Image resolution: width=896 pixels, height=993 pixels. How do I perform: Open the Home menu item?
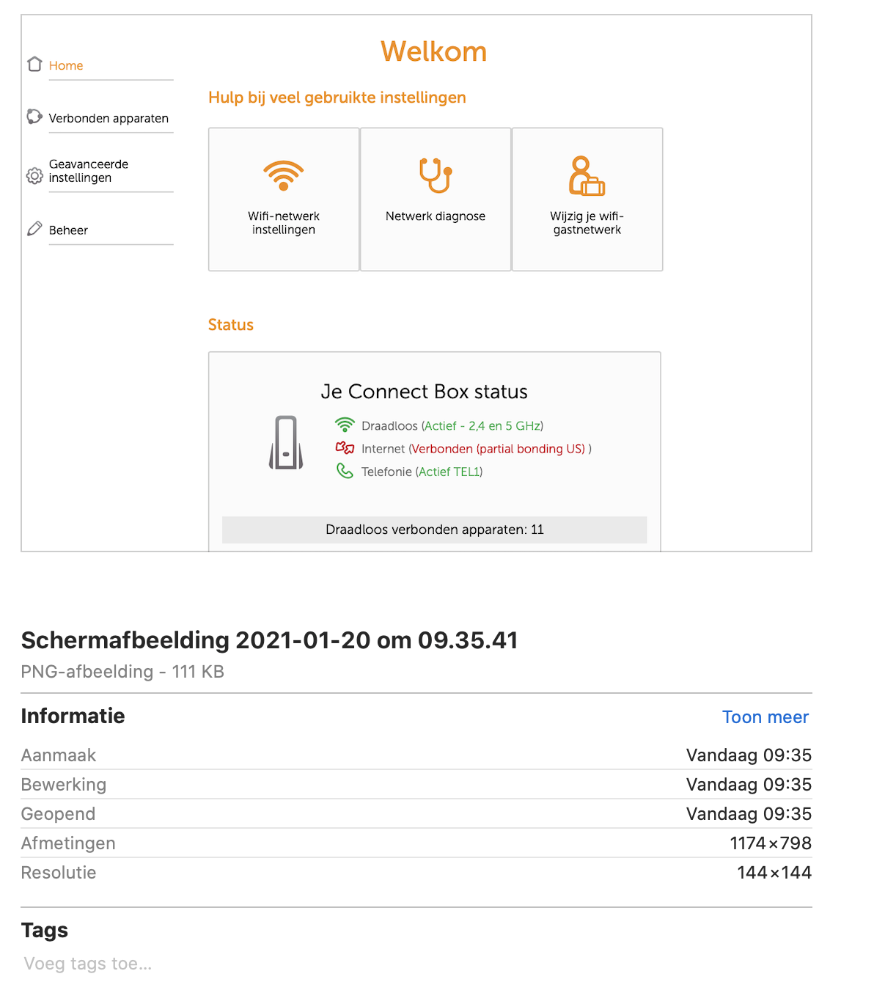[66, 66]
